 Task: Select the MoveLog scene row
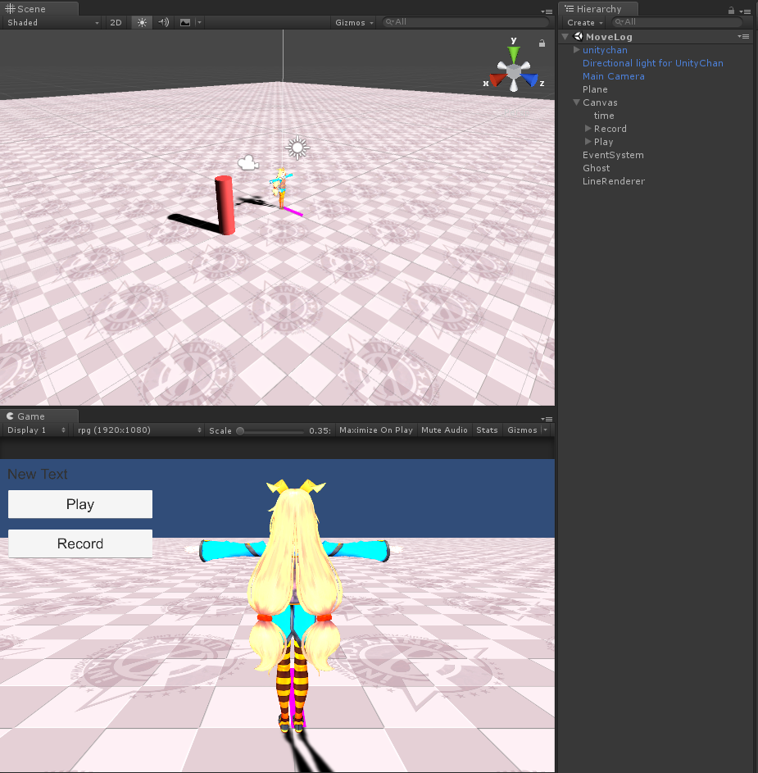[x=656, y=37]
